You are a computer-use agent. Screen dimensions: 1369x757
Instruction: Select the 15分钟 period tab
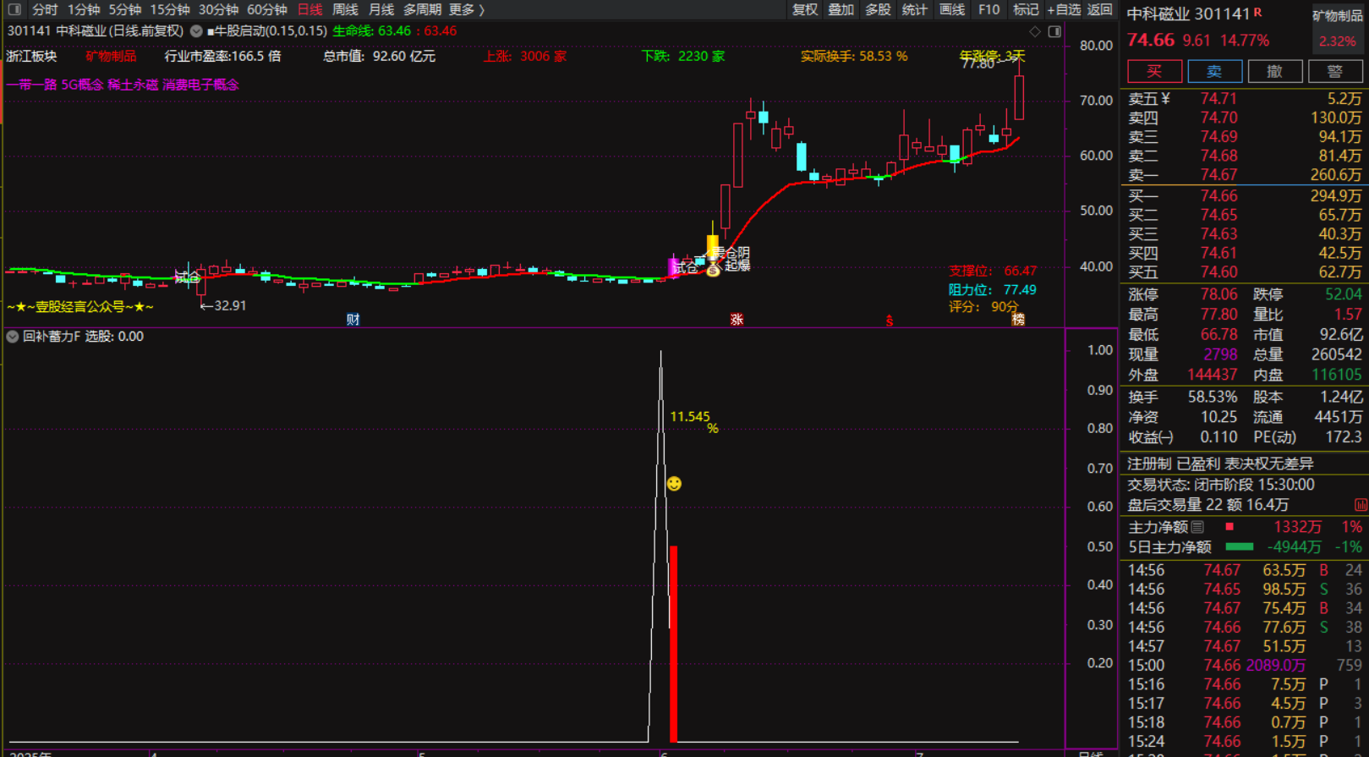pyautogui.click(x=170, y=9)
